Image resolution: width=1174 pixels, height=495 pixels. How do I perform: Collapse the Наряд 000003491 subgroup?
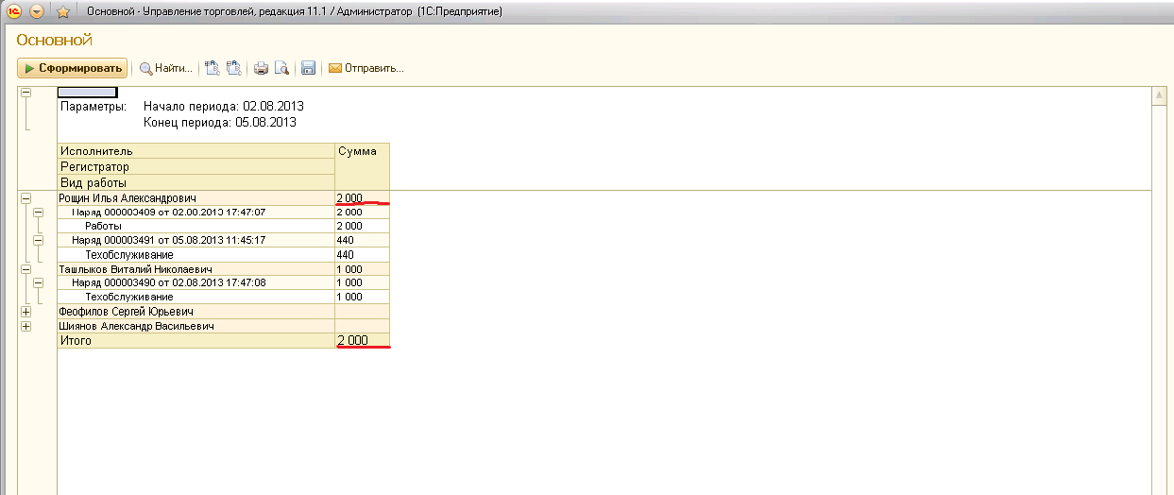click(39, 241)
